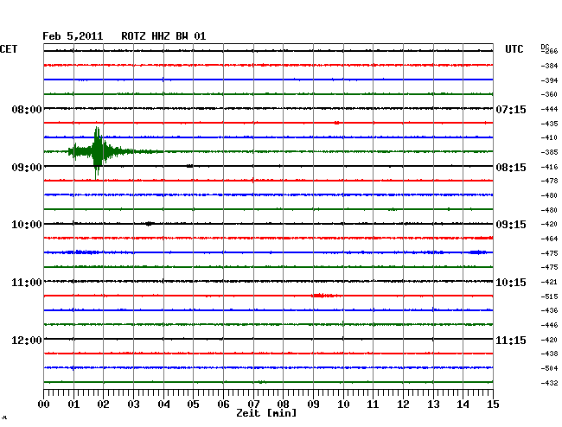Click the x-axis minute label '03'

133,405
